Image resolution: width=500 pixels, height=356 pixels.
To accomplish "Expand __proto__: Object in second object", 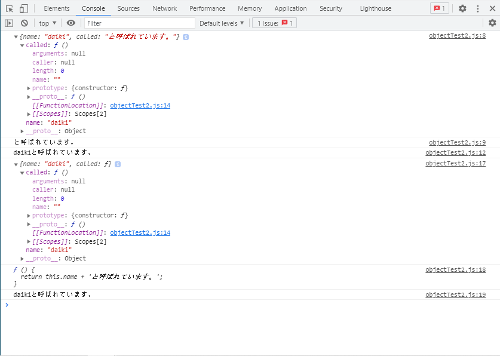I will tap(22, 259).
